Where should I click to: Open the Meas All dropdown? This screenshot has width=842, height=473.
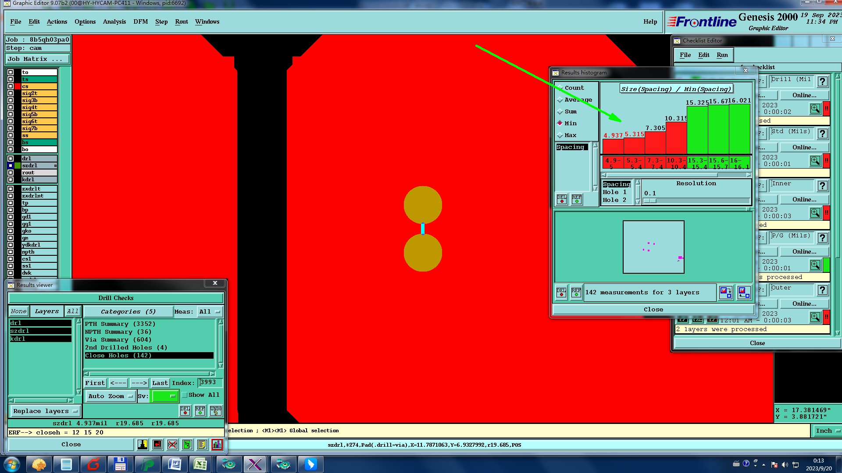[x=209, y=311]
